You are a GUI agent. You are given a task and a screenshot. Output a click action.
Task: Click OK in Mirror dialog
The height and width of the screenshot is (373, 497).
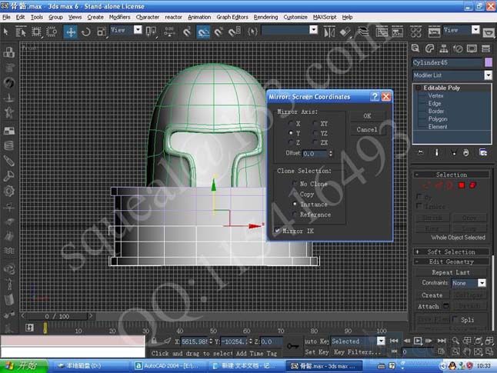click(367, 116)
